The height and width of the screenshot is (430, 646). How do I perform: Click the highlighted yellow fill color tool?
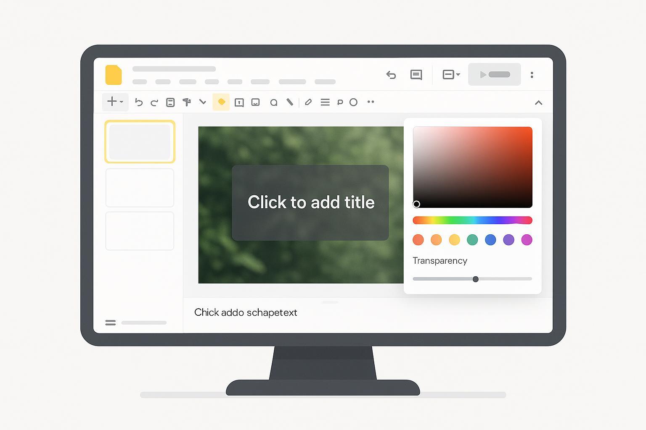tap(221, 102)
